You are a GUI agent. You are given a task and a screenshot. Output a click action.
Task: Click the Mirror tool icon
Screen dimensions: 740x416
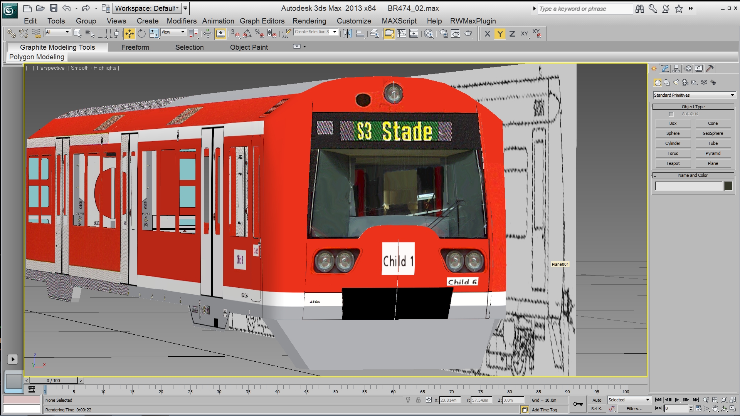tap(347, 34)
